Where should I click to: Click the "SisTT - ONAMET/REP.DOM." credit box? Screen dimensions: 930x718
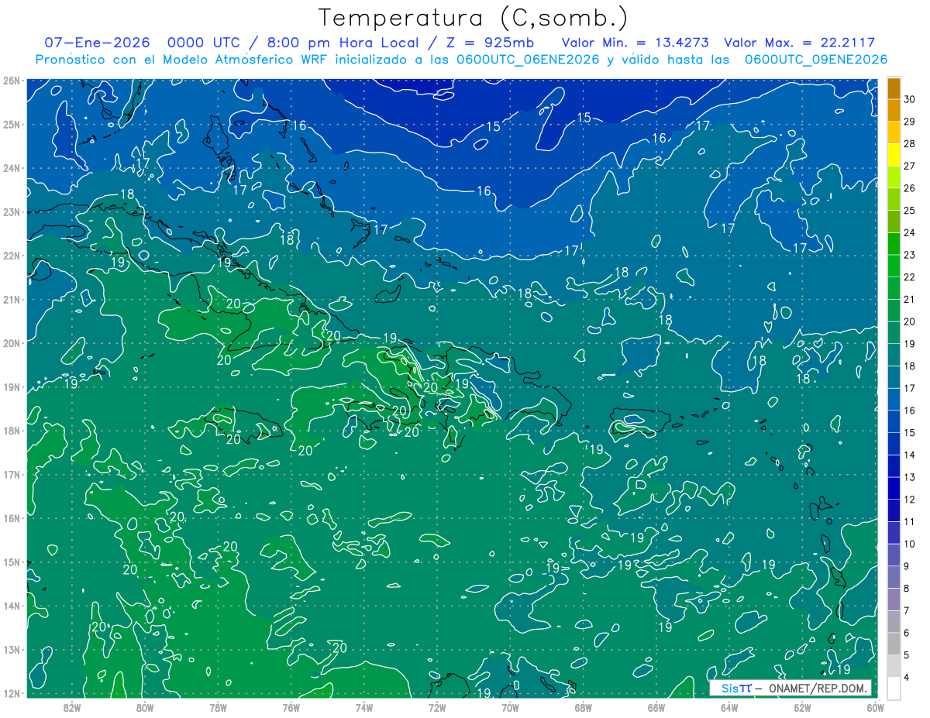790,688
